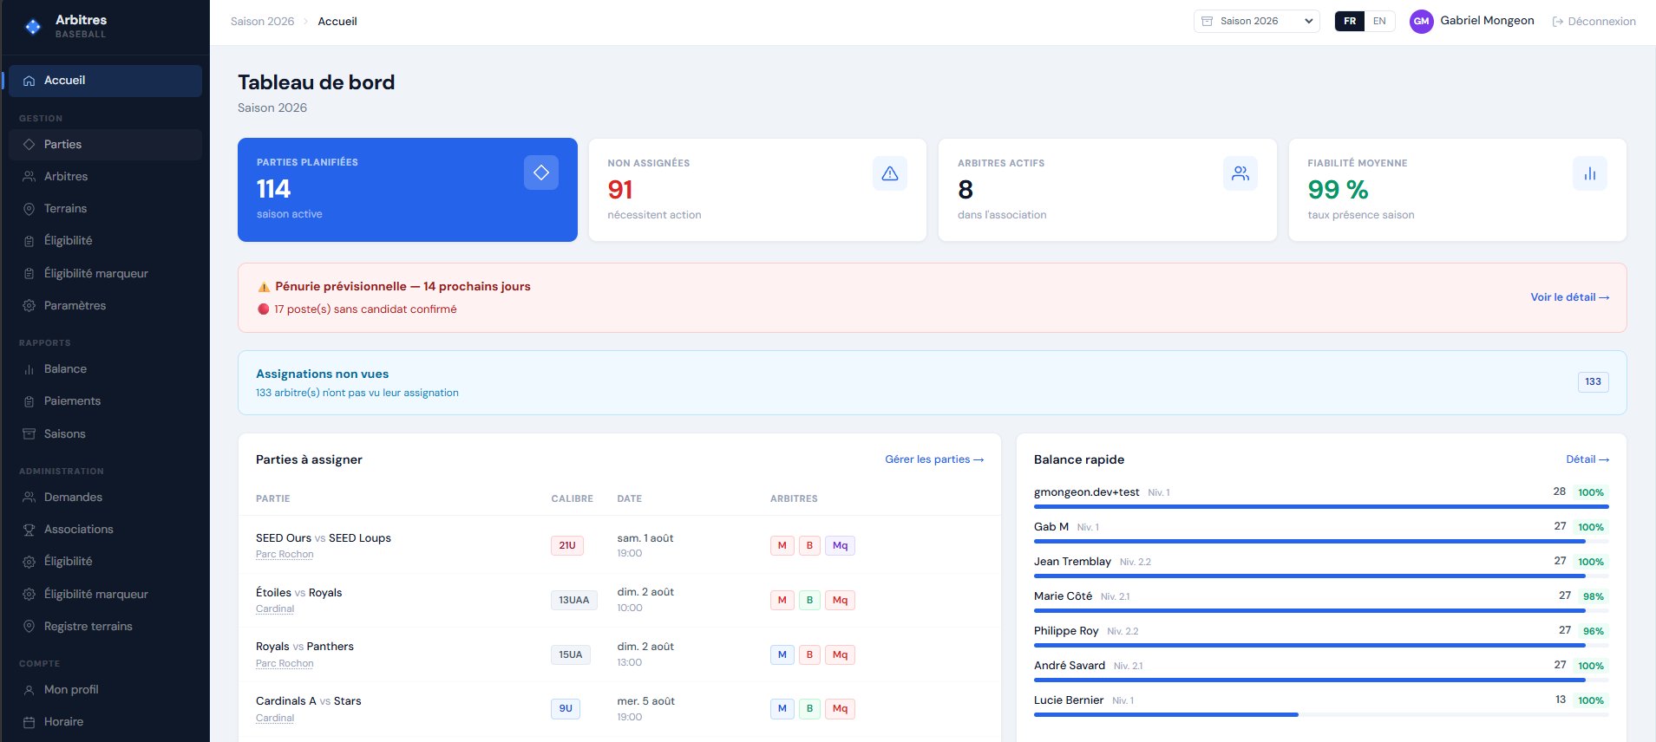The image size is (1656, 742).
Task: Click warning triangle icon on Non assignées card
Action: coord(890,173)
